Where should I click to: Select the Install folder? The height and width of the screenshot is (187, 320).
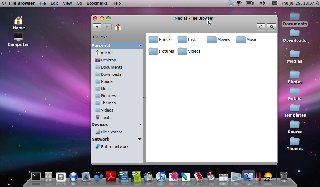[188, 40]
